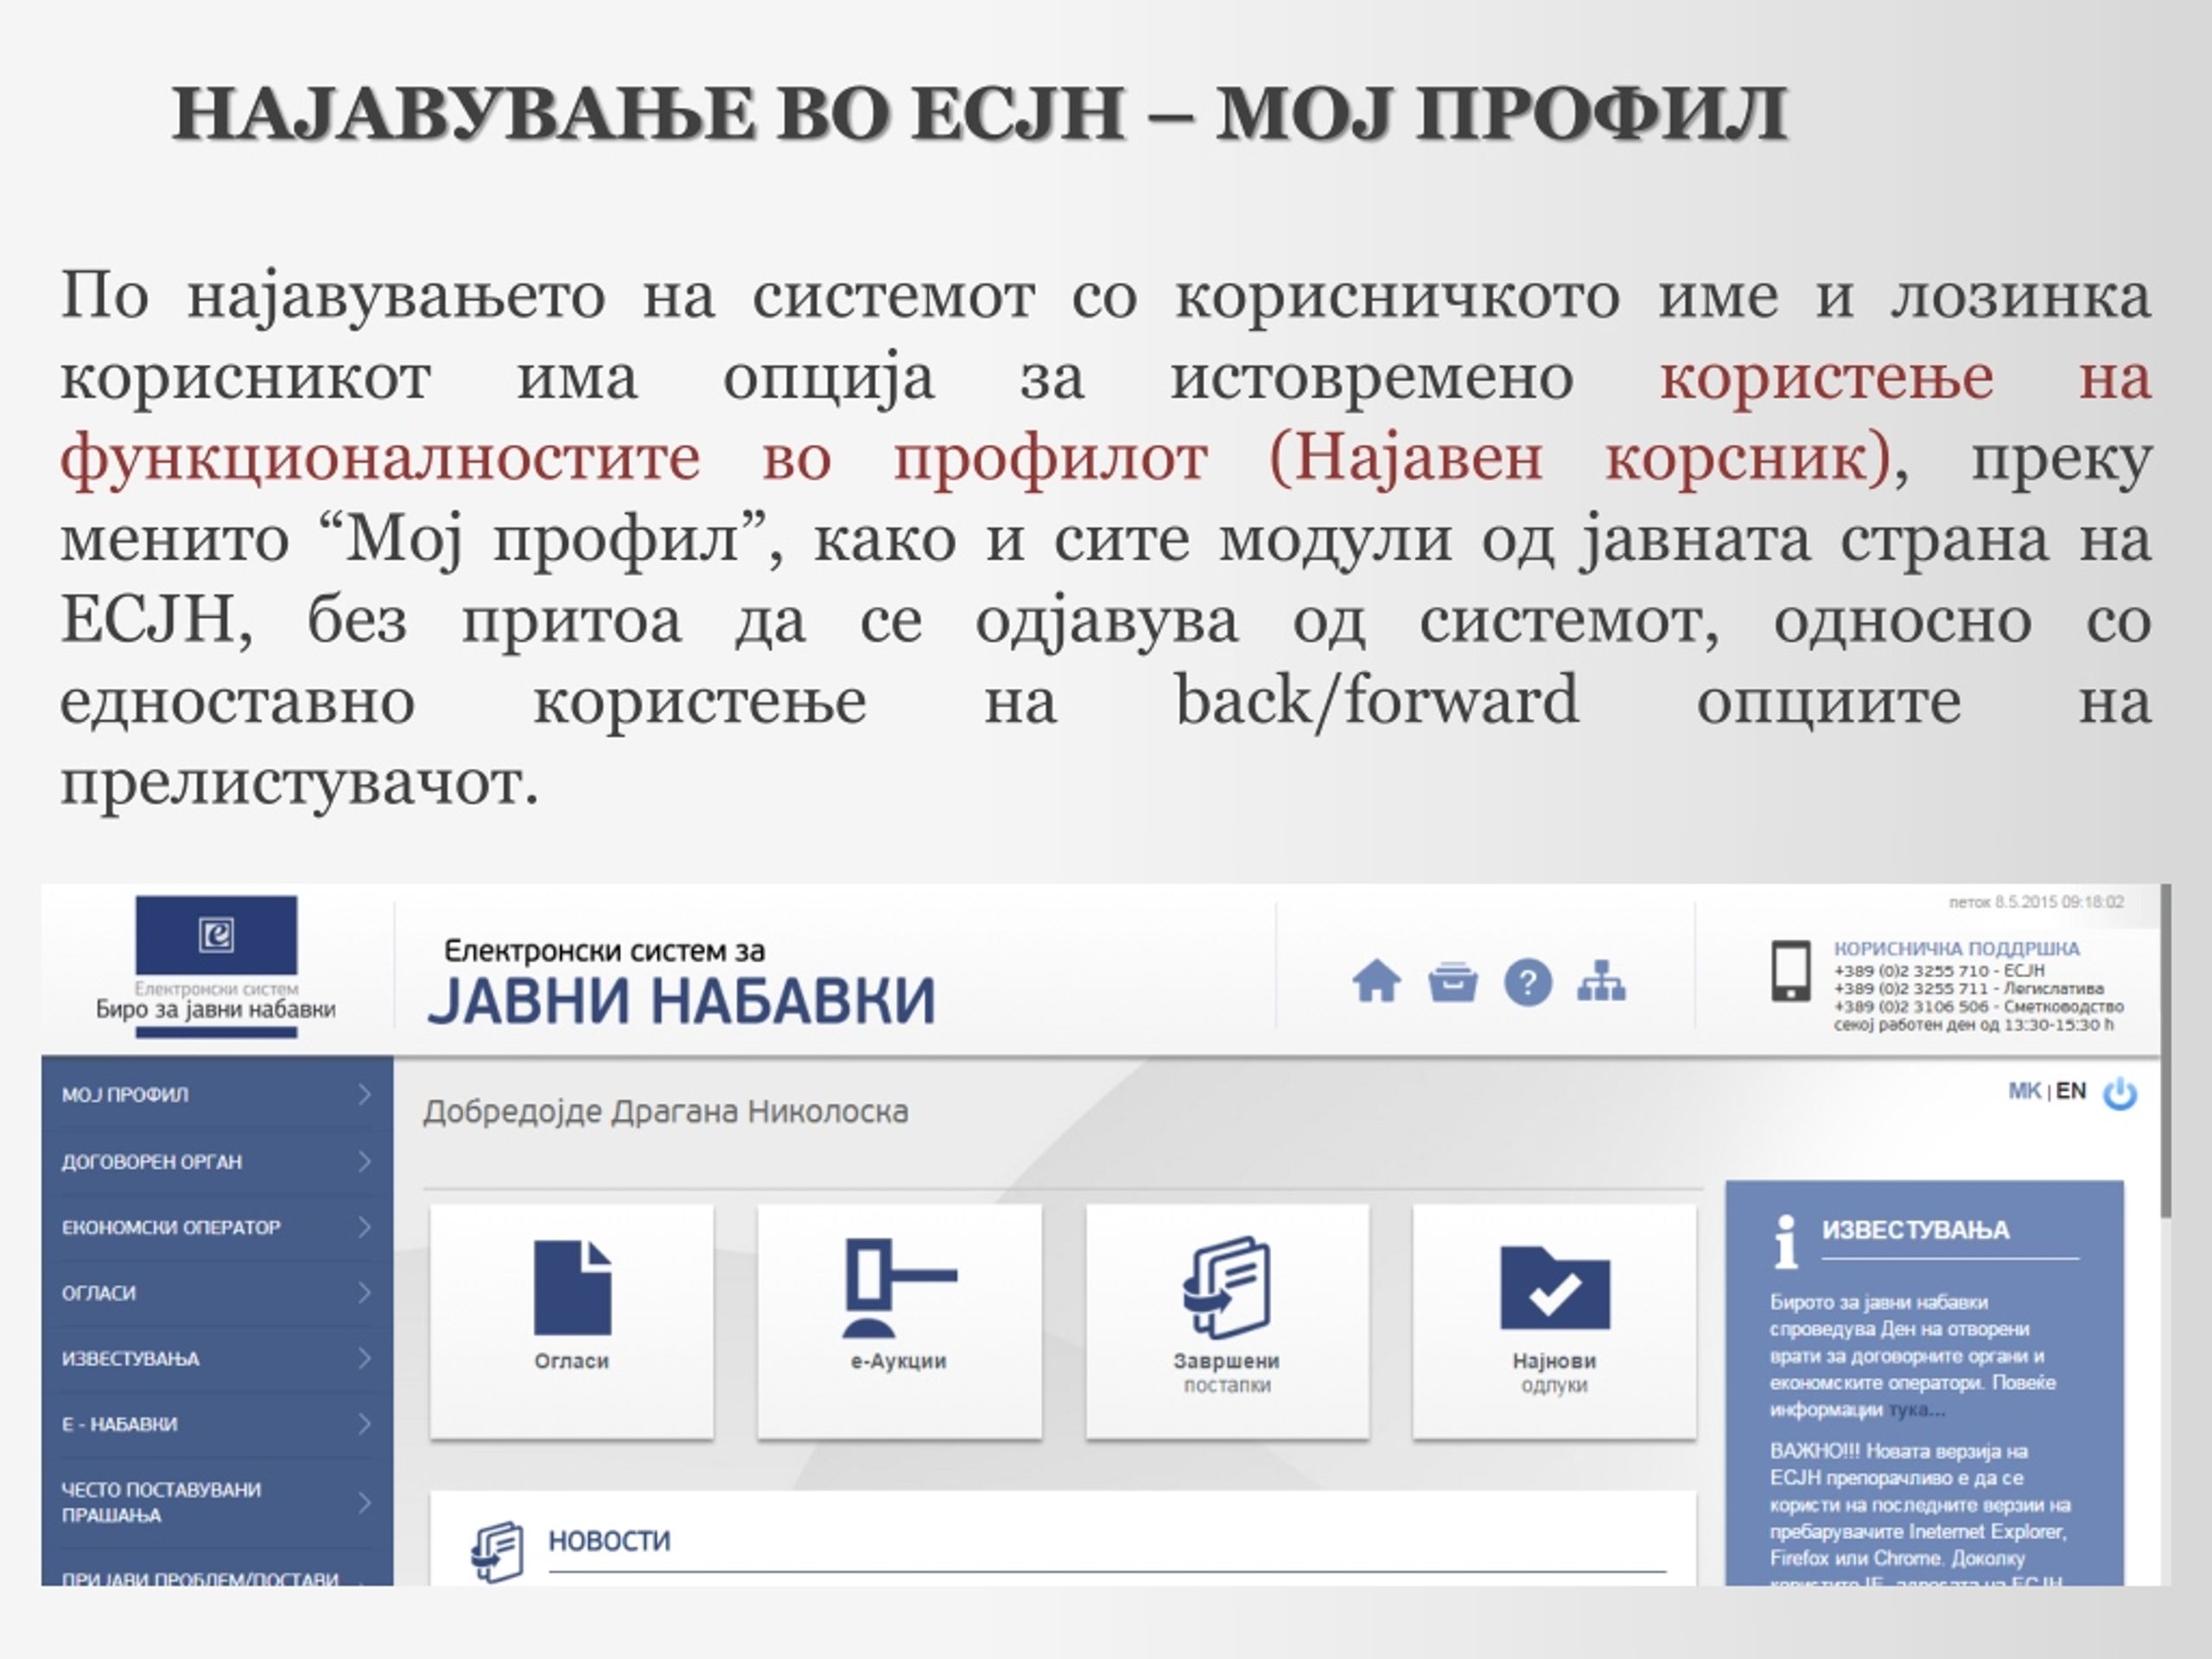Expand the ИЗВЕСТУВАЊА sidebar chevron
Viewport: 2212px width, 1659px height.
click(x=365, y=1358)
